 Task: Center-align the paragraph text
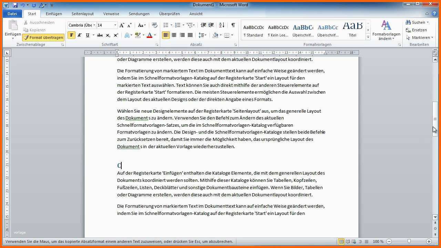174,35
